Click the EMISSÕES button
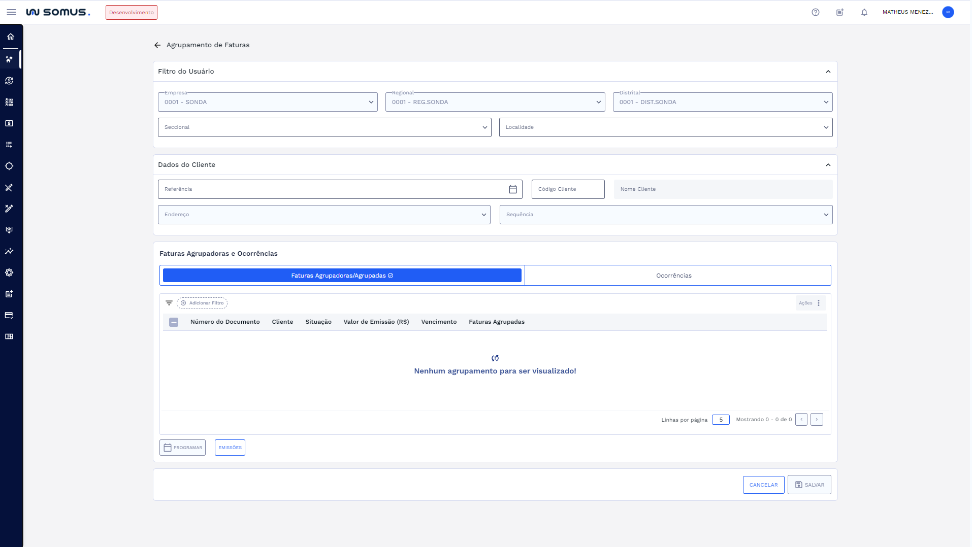The image size is (972, 547). tap(230, 448)
